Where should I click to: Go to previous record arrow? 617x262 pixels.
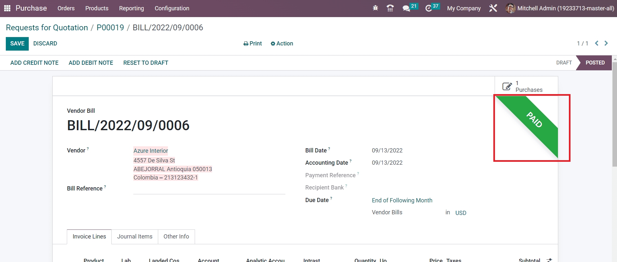point(597,43)
